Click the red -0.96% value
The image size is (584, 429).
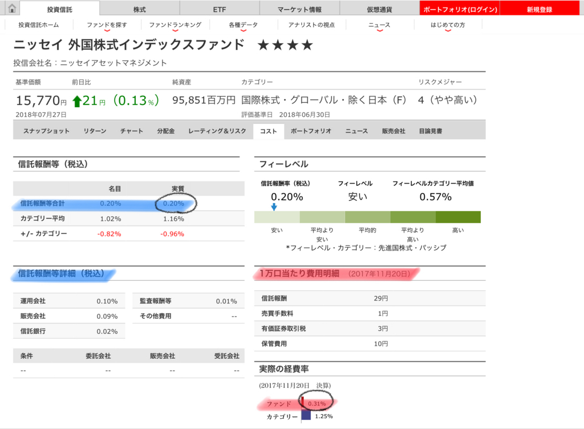[x=172, y=234]
